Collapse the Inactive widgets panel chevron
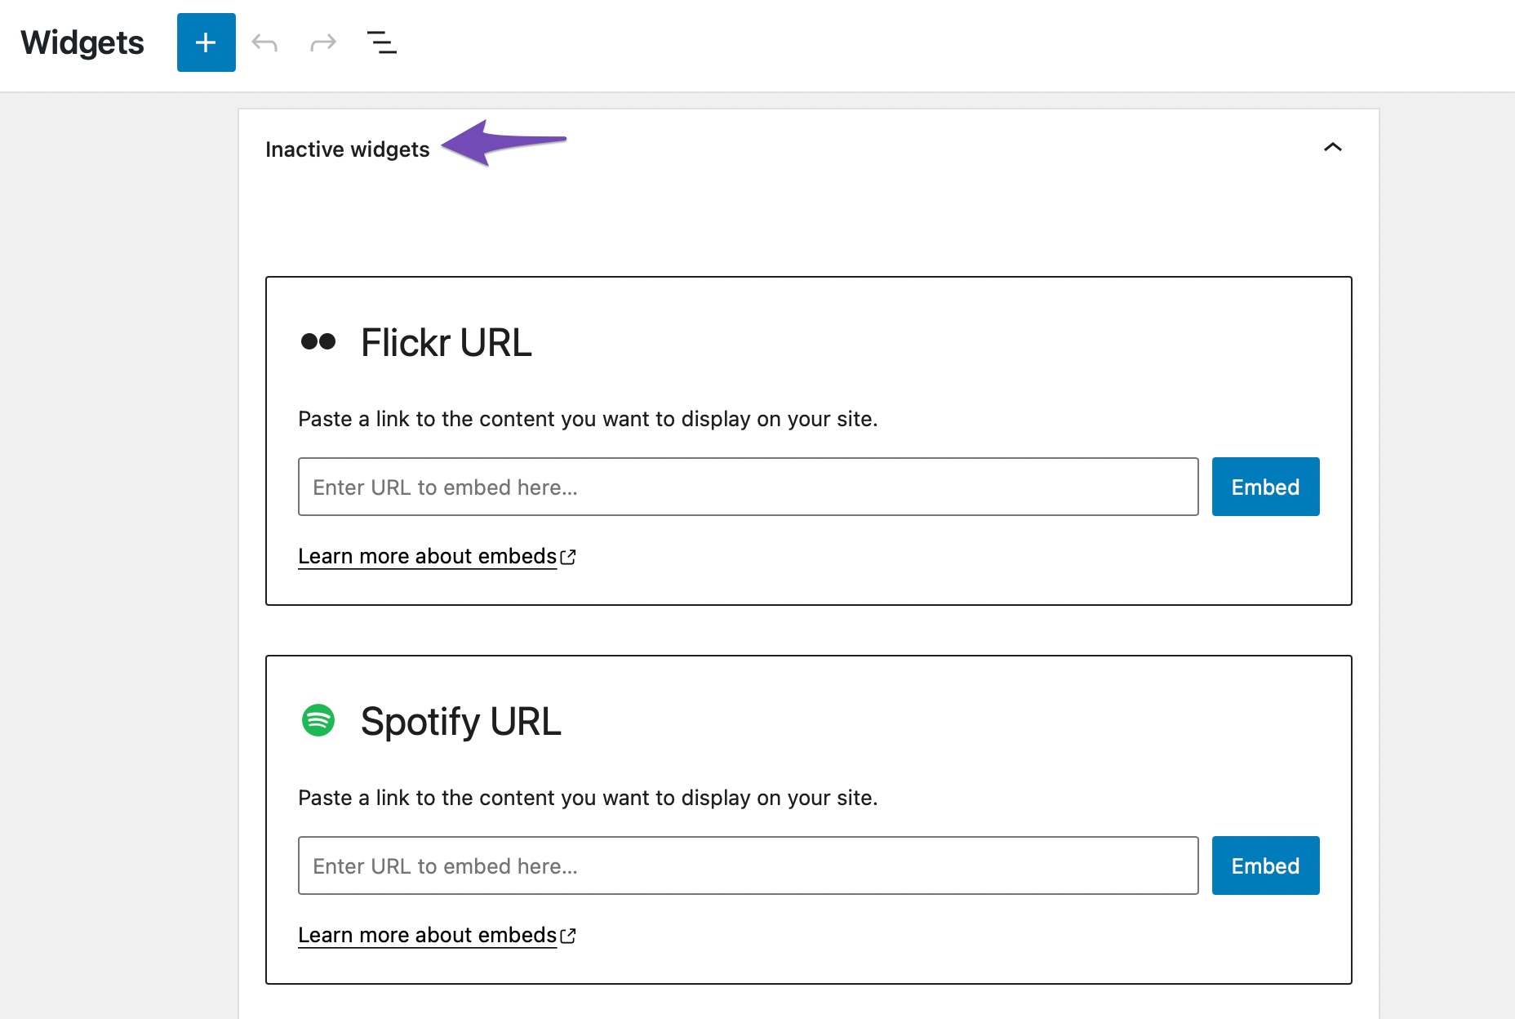 [1332, 148]
